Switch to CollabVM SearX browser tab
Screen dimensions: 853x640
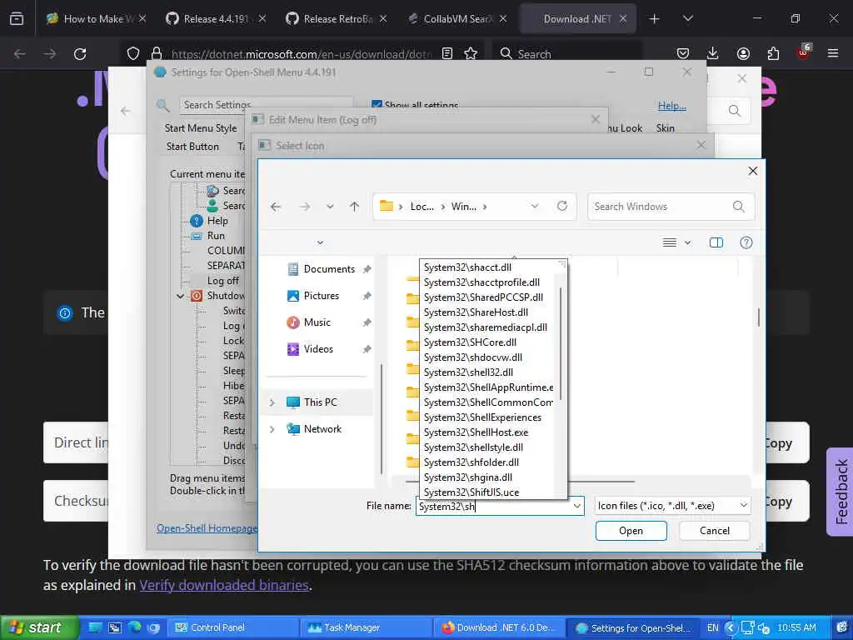tap(457, 18)
